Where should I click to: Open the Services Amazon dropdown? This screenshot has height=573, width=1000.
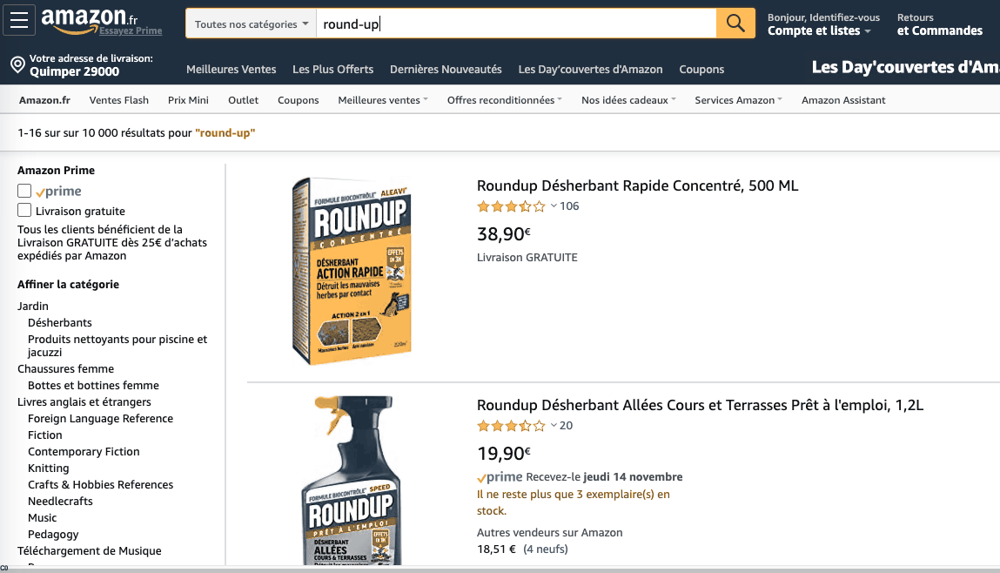737,100
